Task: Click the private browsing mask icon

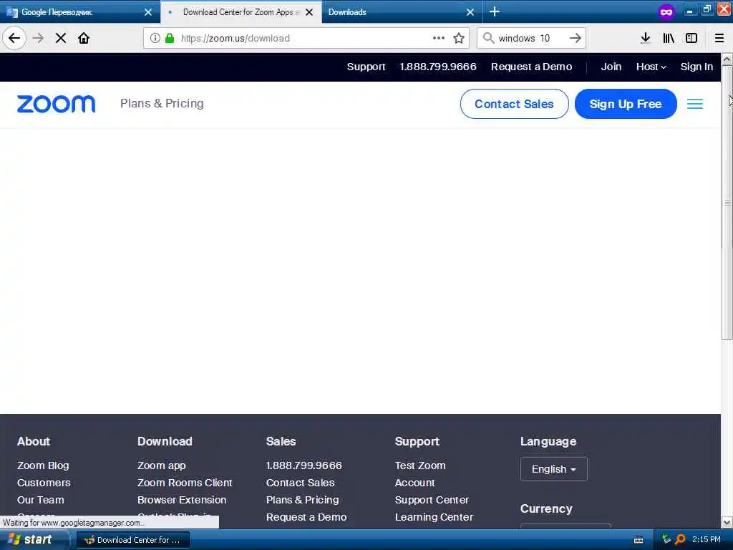Action: click(x=666, y=11)
